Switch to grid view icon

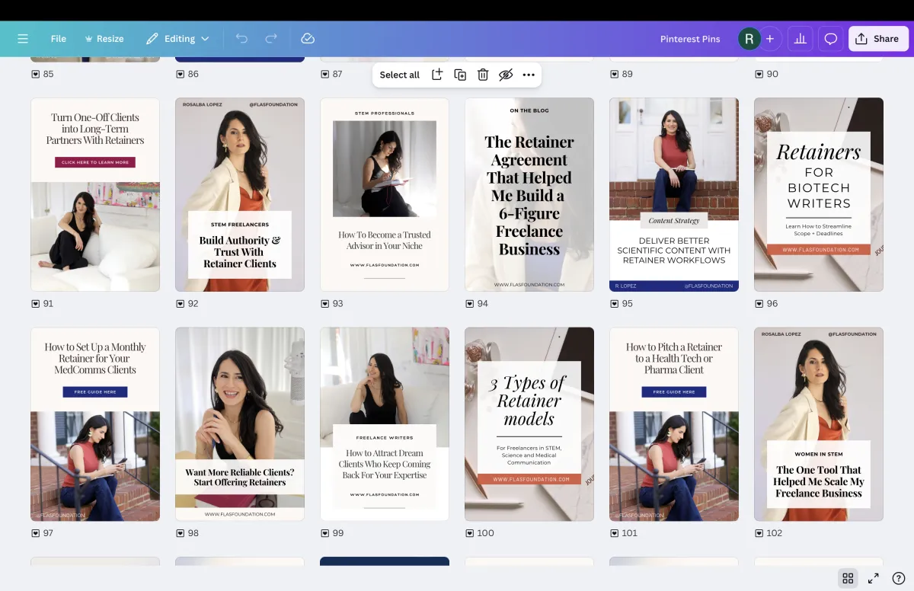click(847, 578)
